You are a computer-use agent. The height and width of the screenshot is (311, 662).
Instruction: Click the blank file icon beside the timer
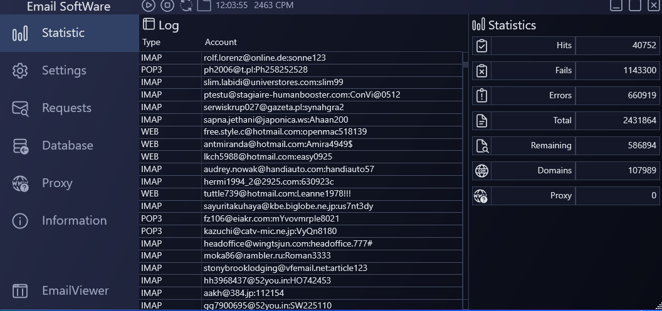[204, 6]
